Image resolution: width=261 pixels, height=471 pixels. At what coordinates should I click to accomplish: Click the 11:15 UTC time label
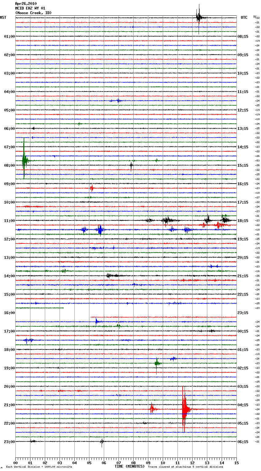[243, 92]
